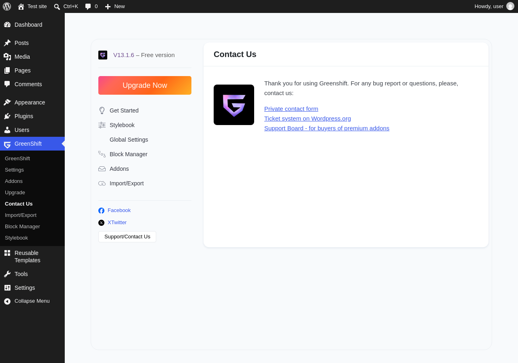This screenshot has height=363, width=518.
Task: Click the Settings sliders icon in sidebar
Action: (7, 288)
